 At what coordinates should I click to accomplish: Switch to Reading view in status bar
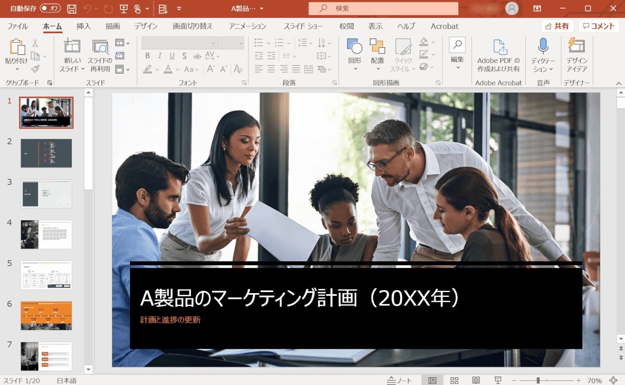coord(476,381)
